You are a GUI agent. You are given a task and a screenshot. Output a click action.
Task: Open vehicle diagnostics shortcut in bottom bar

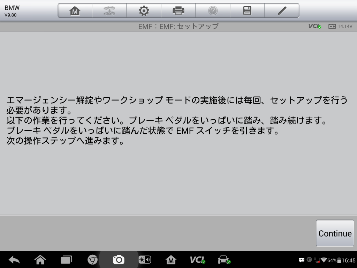tap(224, 260)
